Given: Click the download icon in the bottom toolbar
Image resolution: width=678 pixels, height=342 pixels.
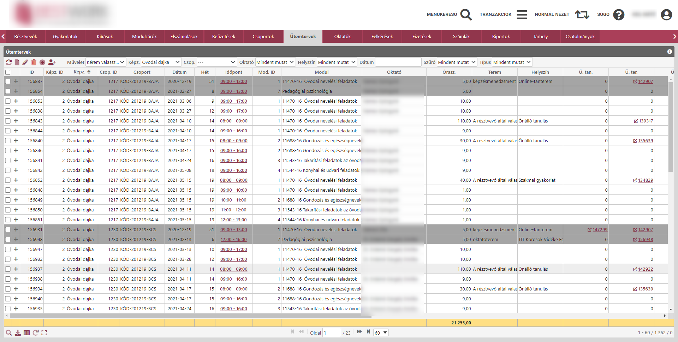Looking at the screenshot, I should tap(18, 332).
